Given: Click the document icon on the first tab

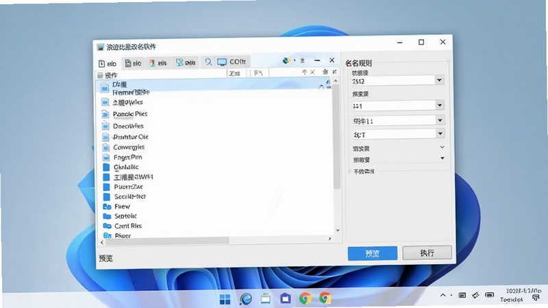Looking at the screenshot, I should tap(101, 64).
